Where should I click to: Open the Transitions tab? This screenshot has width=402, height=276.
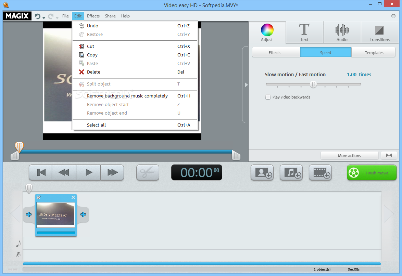point(379,32)
